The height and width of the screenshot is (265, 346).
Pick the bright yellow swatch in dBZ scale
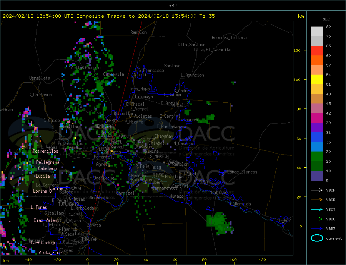click(317, 80)
